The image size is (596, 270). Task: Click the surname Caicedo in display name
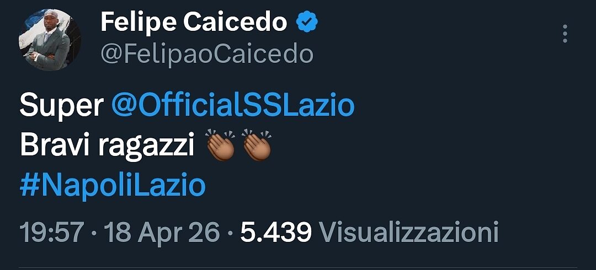(236, 23)
